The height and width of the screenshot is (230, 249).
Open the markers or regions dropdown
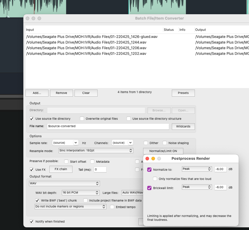pos(70,207)
